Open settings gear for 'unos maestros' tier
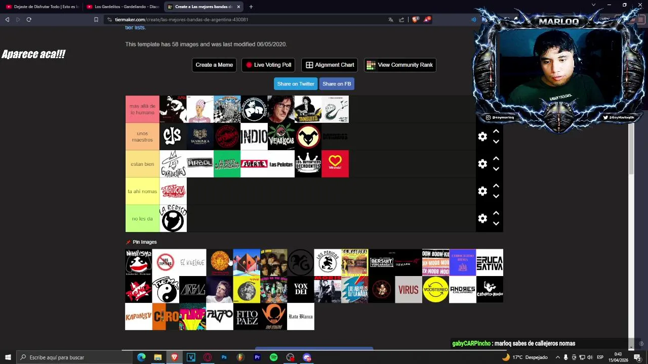The image size is (648, 364). click(482, 136)
